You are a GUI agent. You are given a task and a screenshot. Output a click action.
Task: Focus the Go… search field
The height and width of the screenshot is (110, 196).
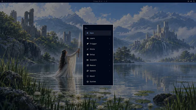click(x=98, y=28)
